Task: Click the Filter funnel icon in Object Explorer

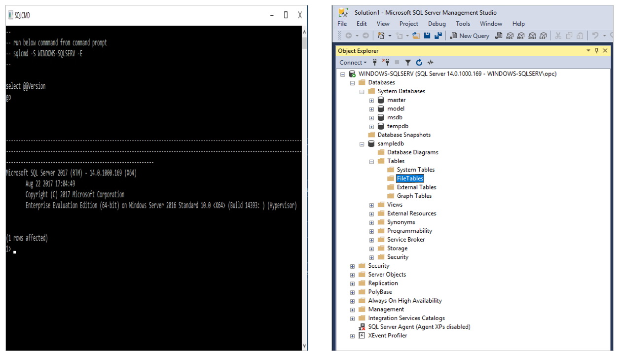Action: click(x=408, y=63)
